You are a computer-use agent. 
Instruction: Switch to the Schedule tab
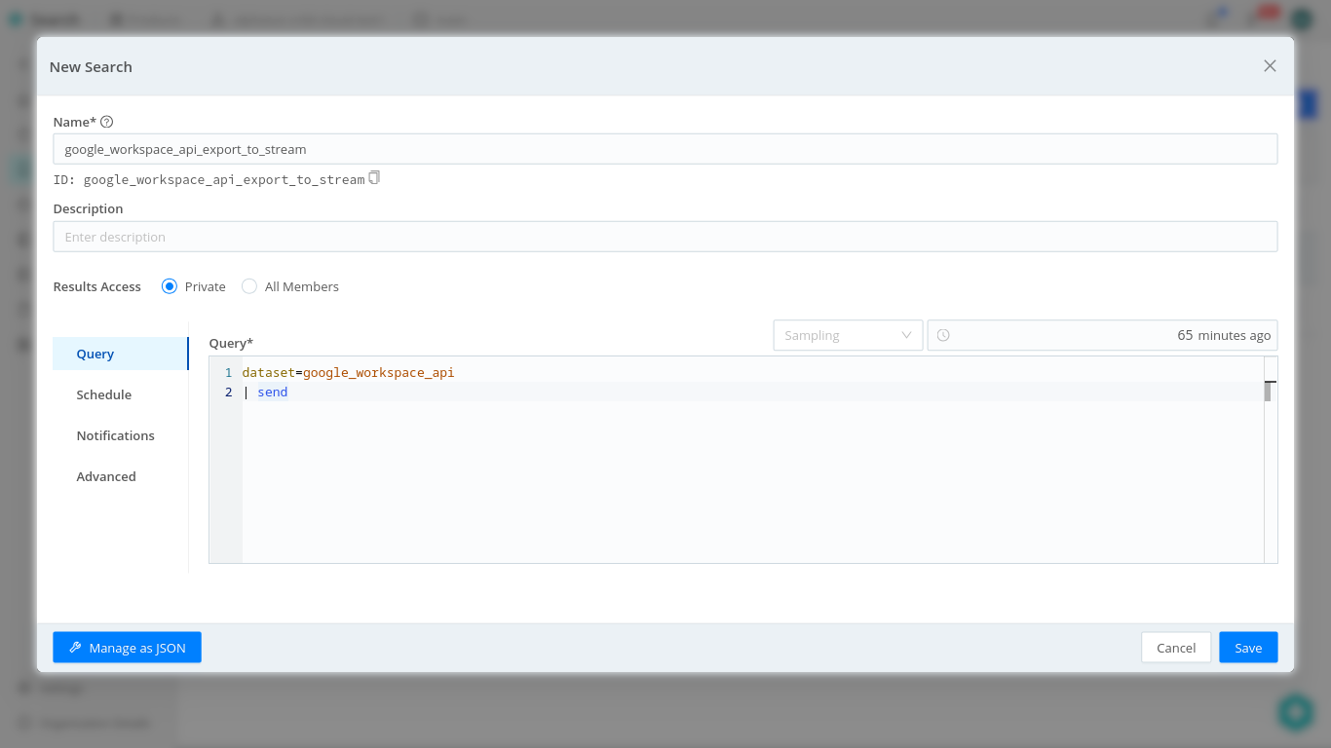pos(103,394)
